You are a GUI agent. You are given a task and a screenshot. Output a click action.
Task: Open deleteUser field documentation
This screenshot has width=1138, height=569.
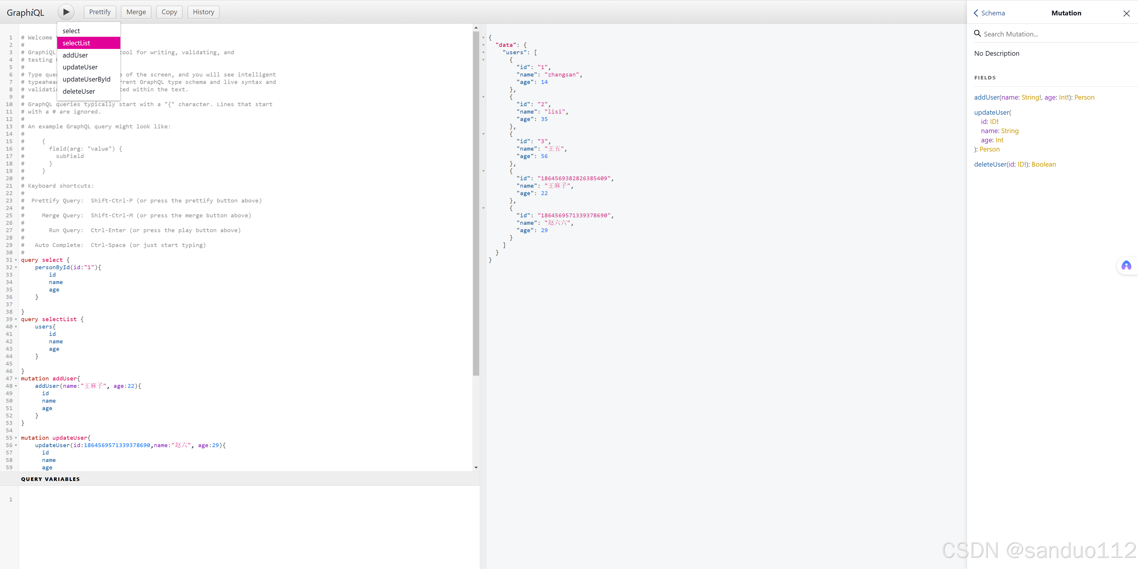click(x=990, y=164)
